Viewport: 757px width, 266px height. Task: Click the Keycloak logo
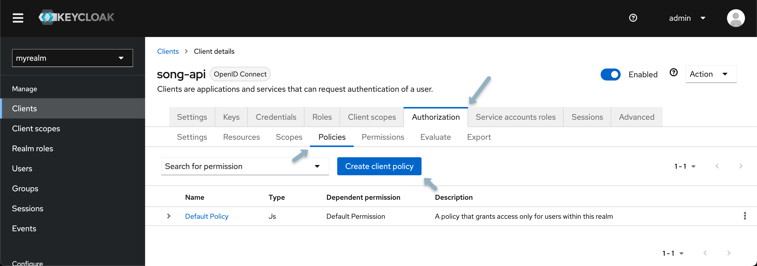(x=76, y=17)
